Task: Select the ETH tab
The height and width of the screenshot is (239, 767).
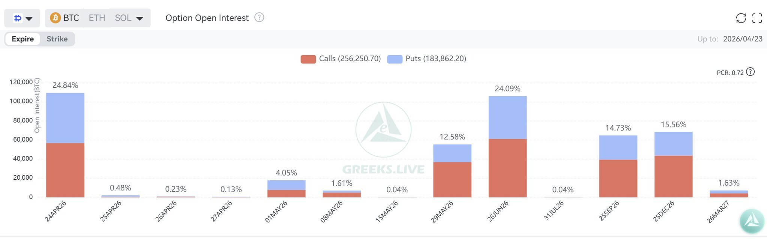Action: 96,18
